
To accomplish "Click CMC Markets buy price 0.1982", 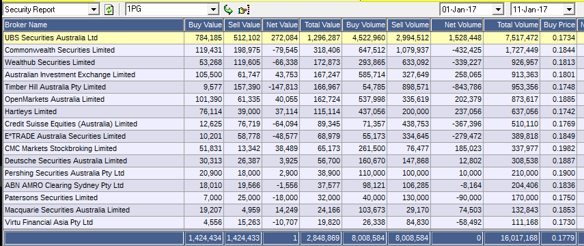I will tap(559, 149).
